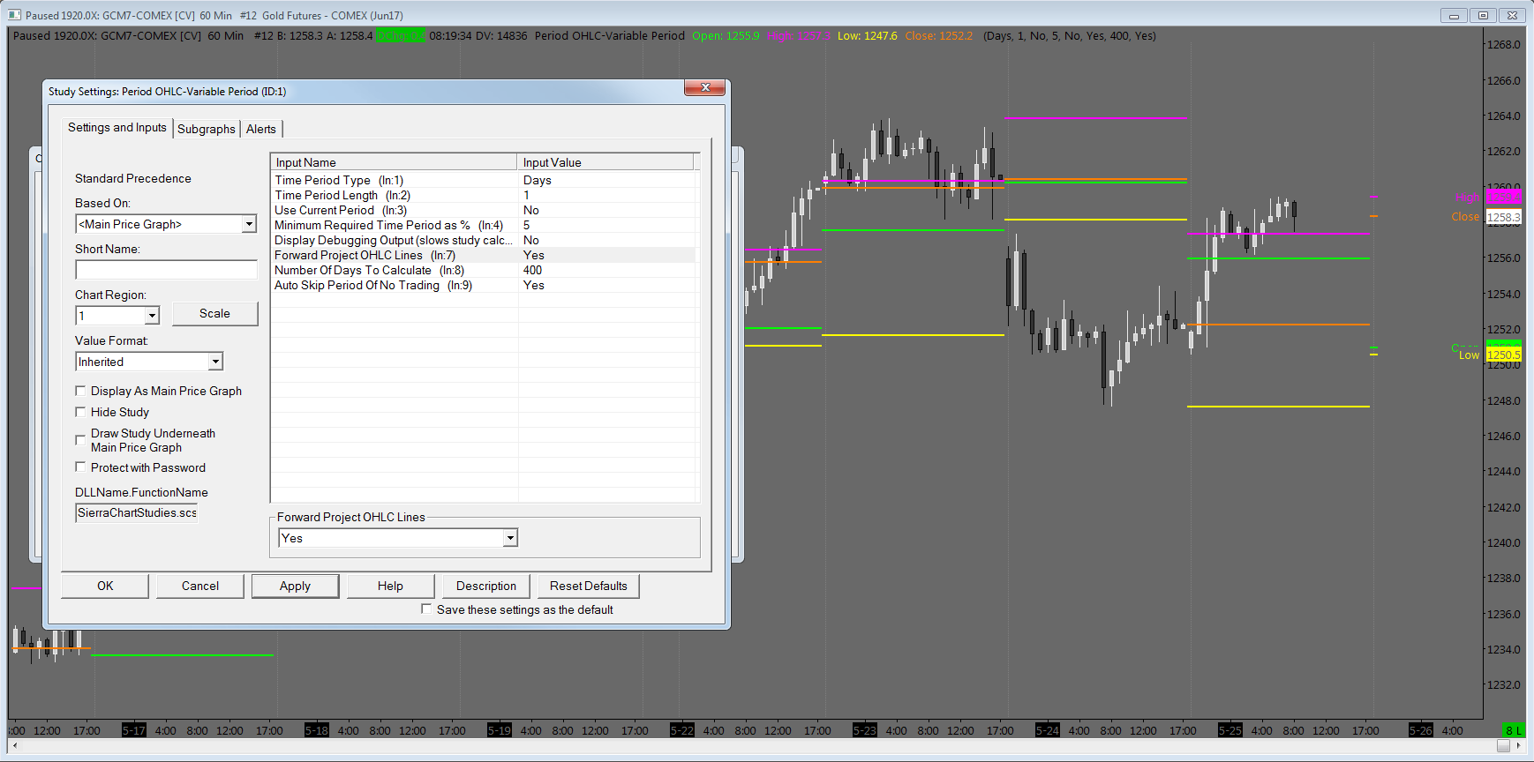Click the 5-24 date marker on time axis

[x=1048, y=730]
